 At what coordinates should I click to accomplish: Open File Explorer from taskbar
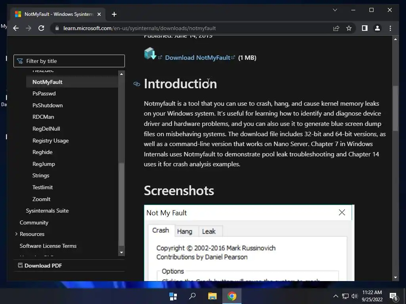(213, 296)
